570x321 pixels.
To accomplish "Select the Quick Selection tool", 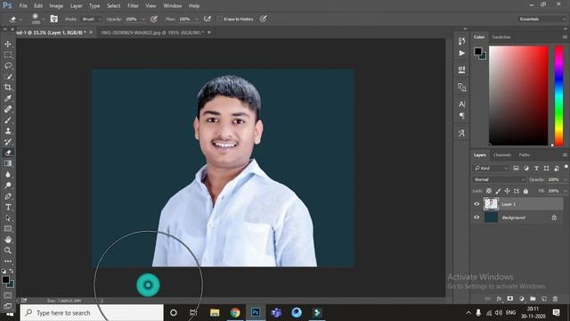I will coord(8,77).
